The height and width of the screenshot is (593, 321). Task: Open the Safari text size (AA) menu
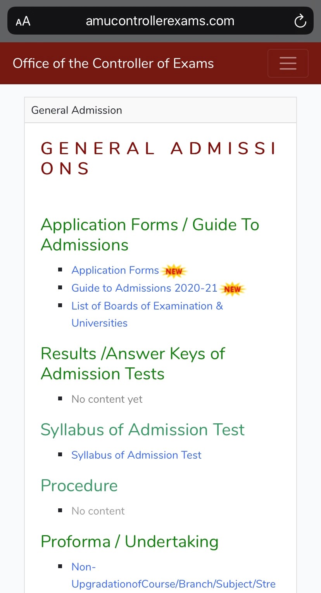[x=23, y=21]
